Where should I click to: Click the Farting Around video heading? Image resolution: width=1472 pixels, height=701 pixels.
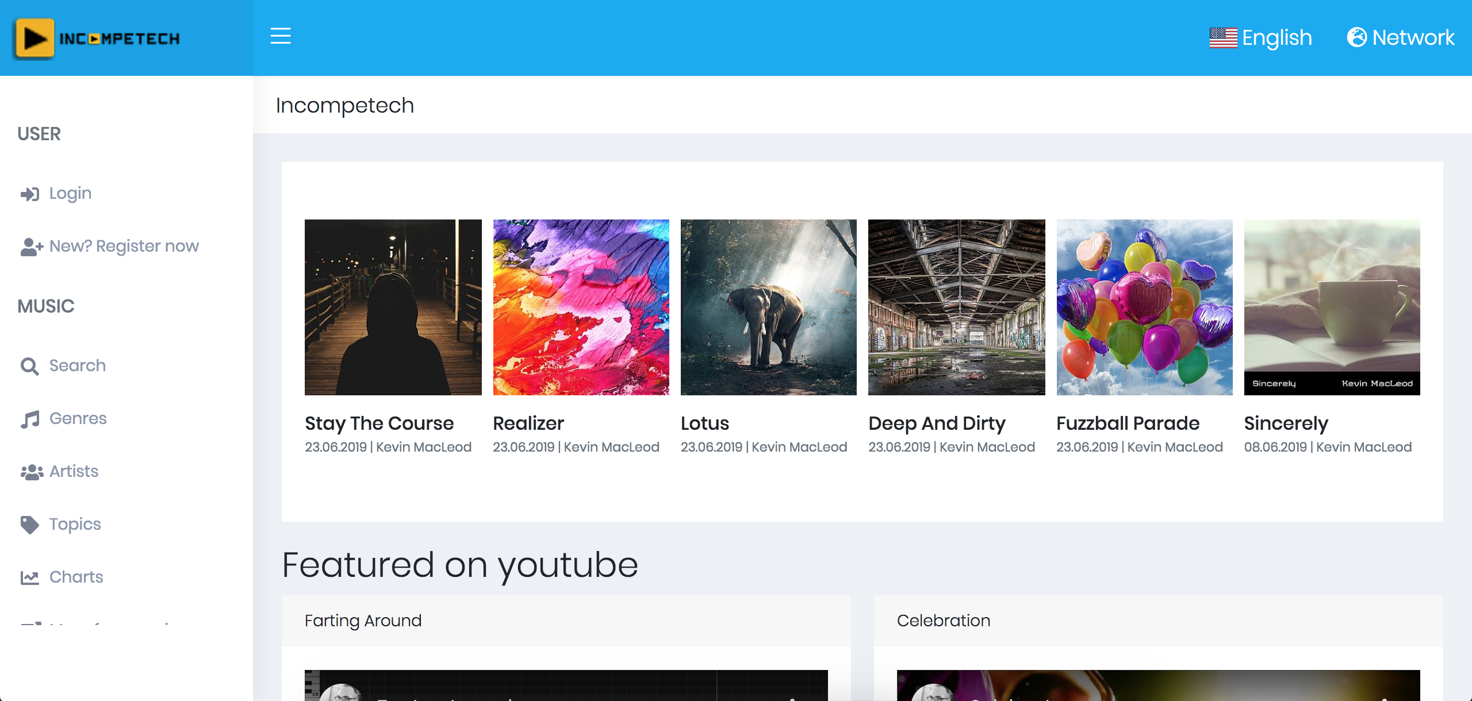[x=363, y=621]
